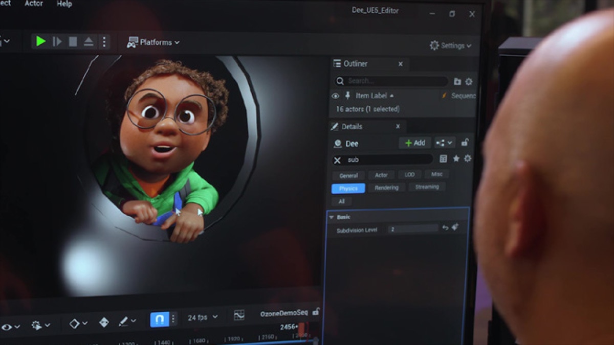The height and width of the screenshot is (345, 614).
Task: Select the Misc filter
Action: click(436, 174)
